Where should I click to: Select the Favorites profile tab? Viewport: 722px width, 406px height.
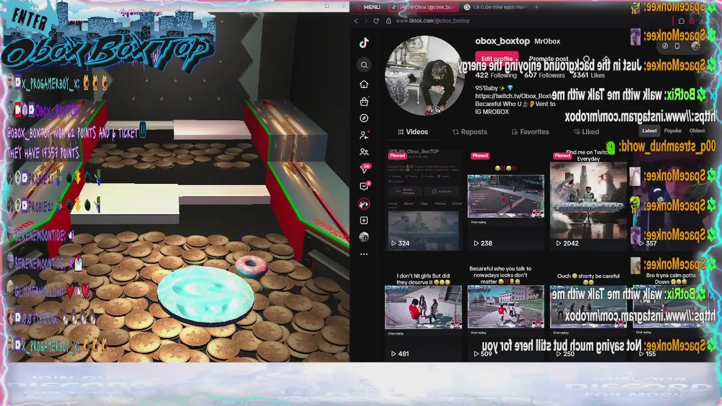click(530, 132)
